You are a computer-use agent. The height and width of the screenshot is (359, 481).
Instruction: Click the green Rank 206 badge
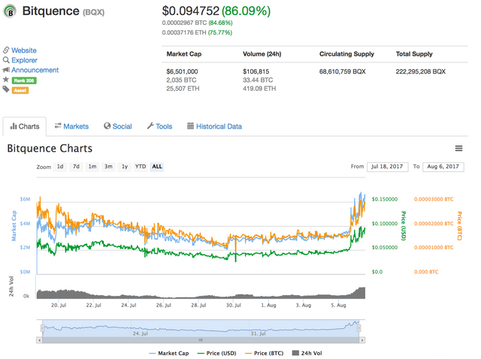[x=24, y=80]
